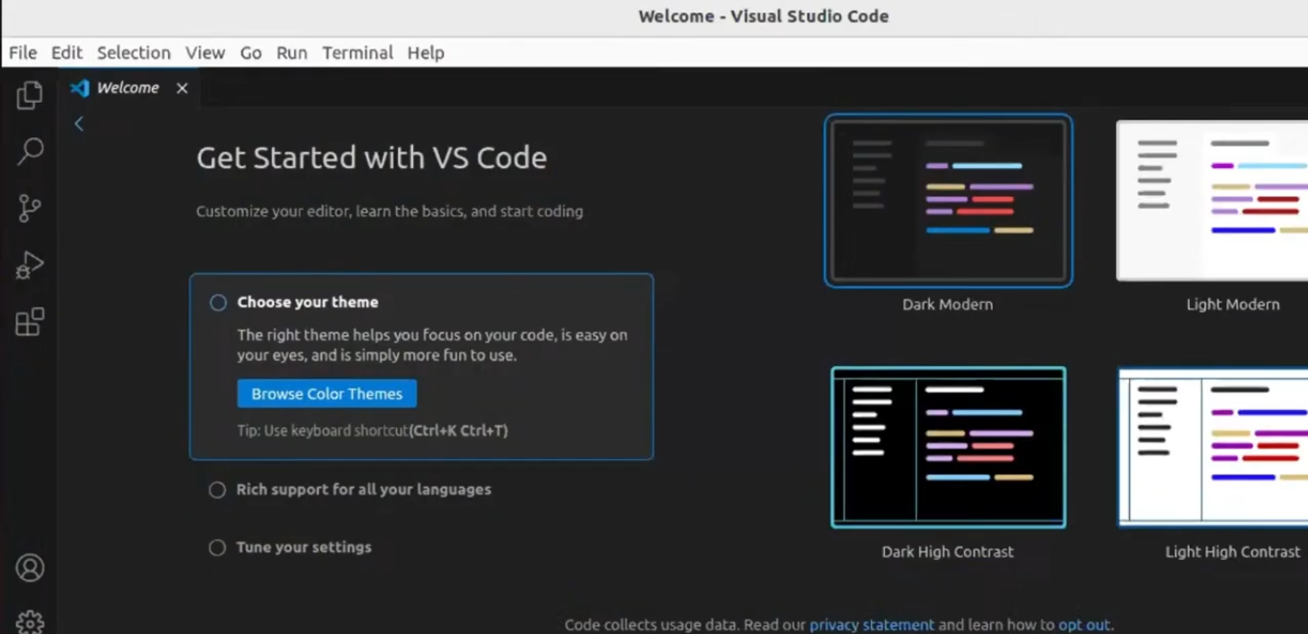Click the Choose your theme heading
Image resolution: width=1308 pixels, height=634 pixels.
pyautogui.click(x=308, y=302)
